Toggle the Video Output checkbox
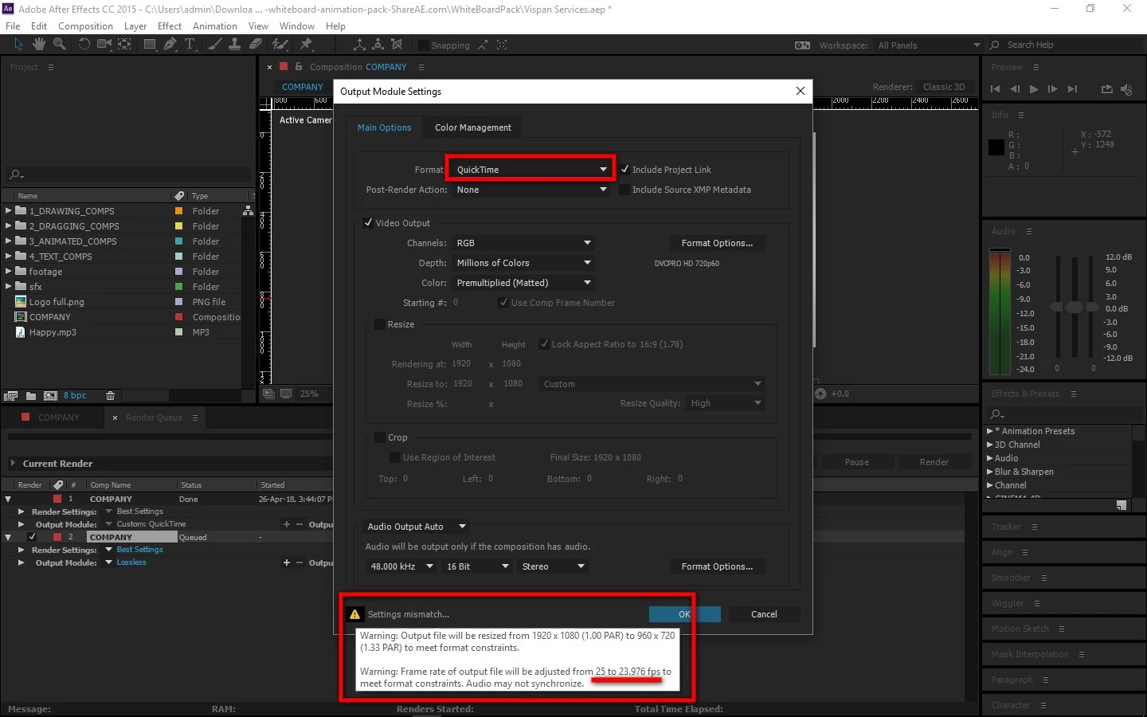The image size is (1147, 717). pyautogui.click(x=368, y=223)
